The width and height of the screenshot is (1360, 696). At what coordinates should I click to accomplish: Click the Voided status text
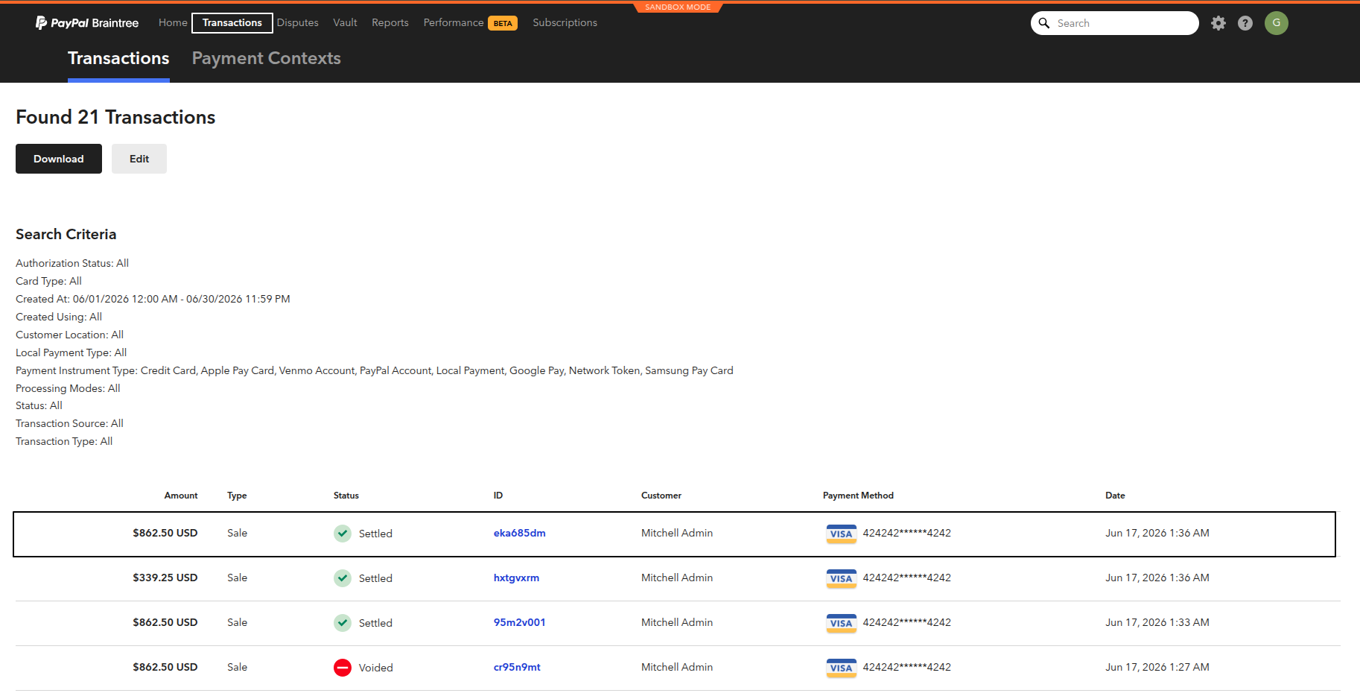pyautogui.click(x=376, y=668)
